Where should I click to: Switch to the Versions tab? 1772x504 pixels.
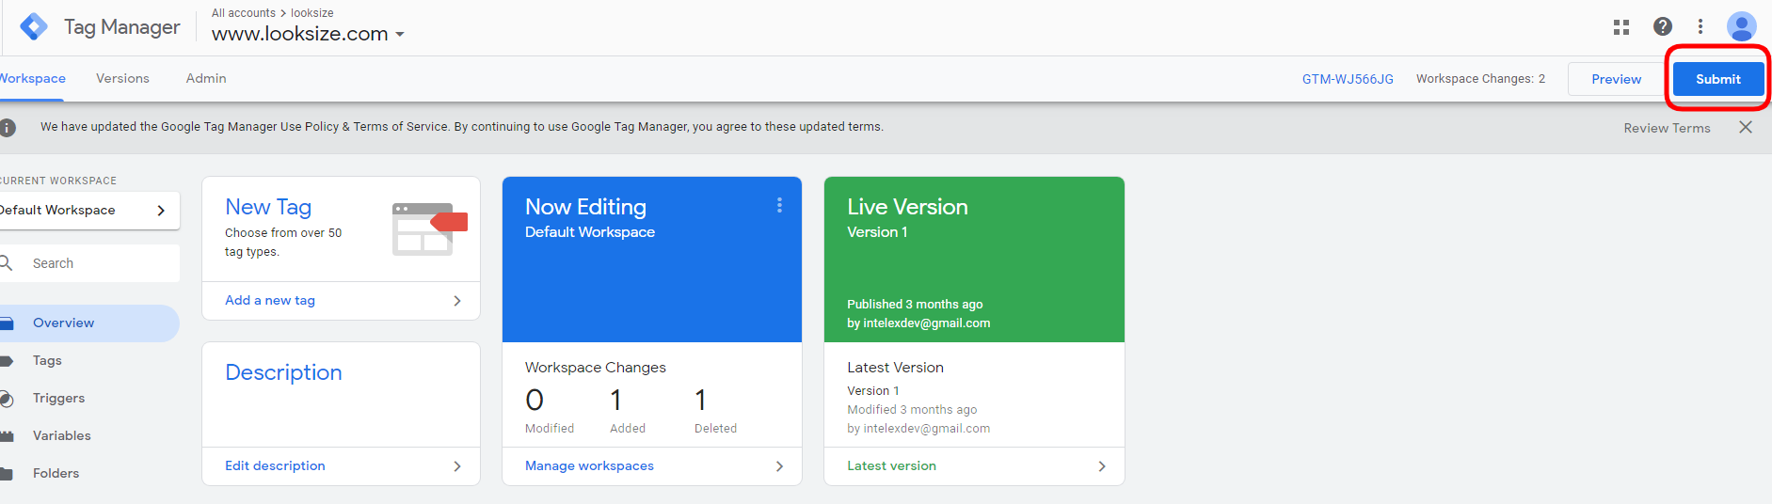point(122,79)
